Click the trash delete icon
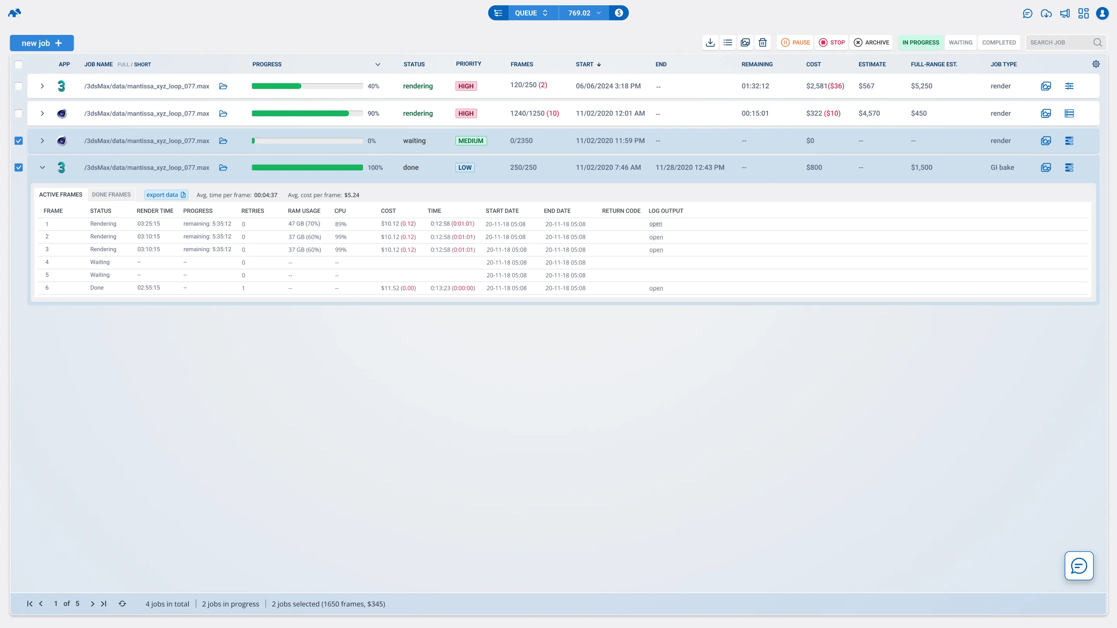 coord(762,43)
